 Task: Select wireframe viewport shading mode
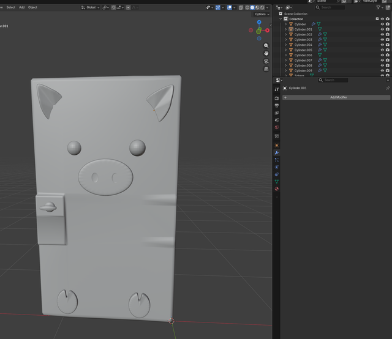coord(247,7)
